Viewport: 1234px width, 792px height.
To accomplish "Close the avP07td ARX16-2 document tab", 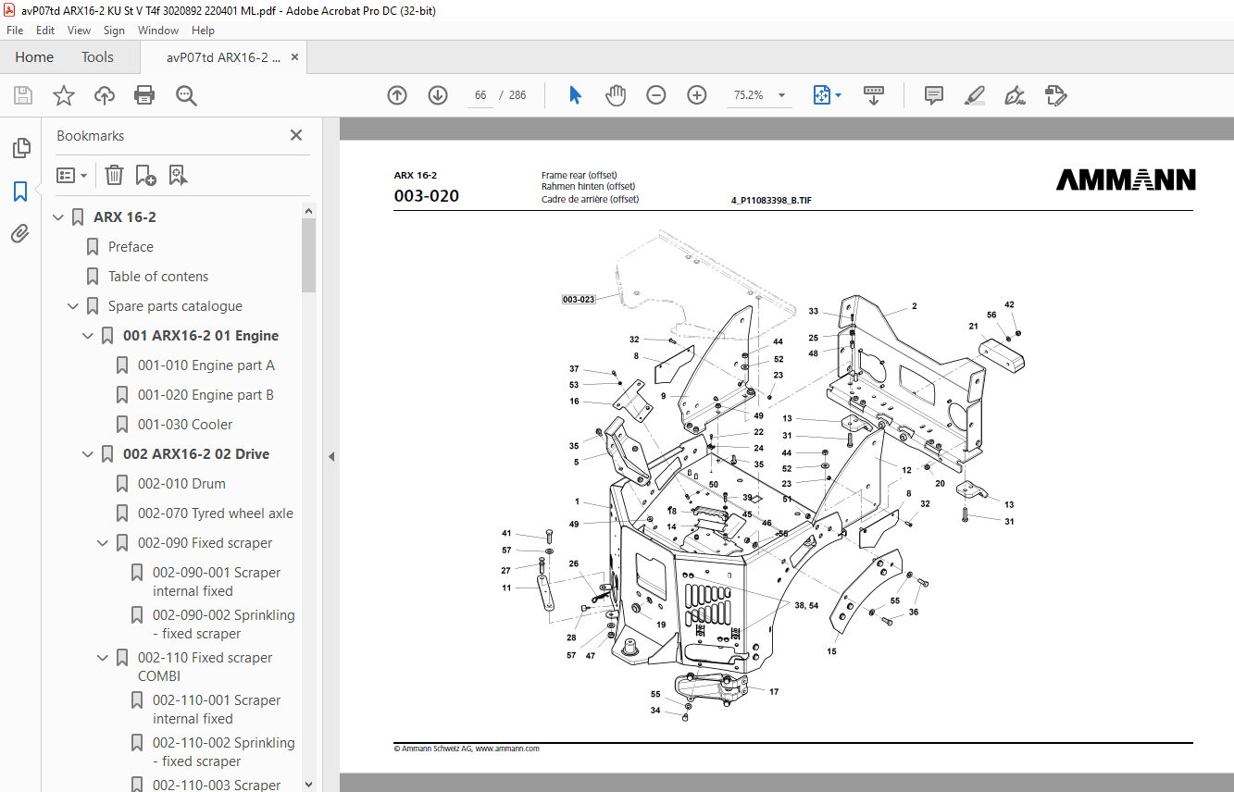I will tap(295, 57).
